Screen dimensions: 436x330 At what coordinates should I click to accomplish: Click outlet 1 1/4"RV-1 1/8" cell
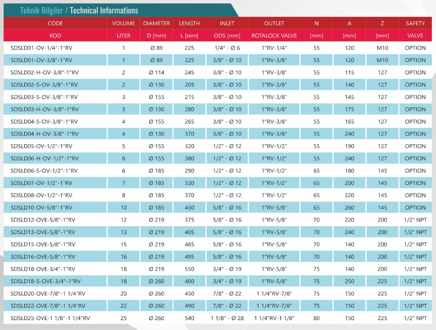click(274, 318)
